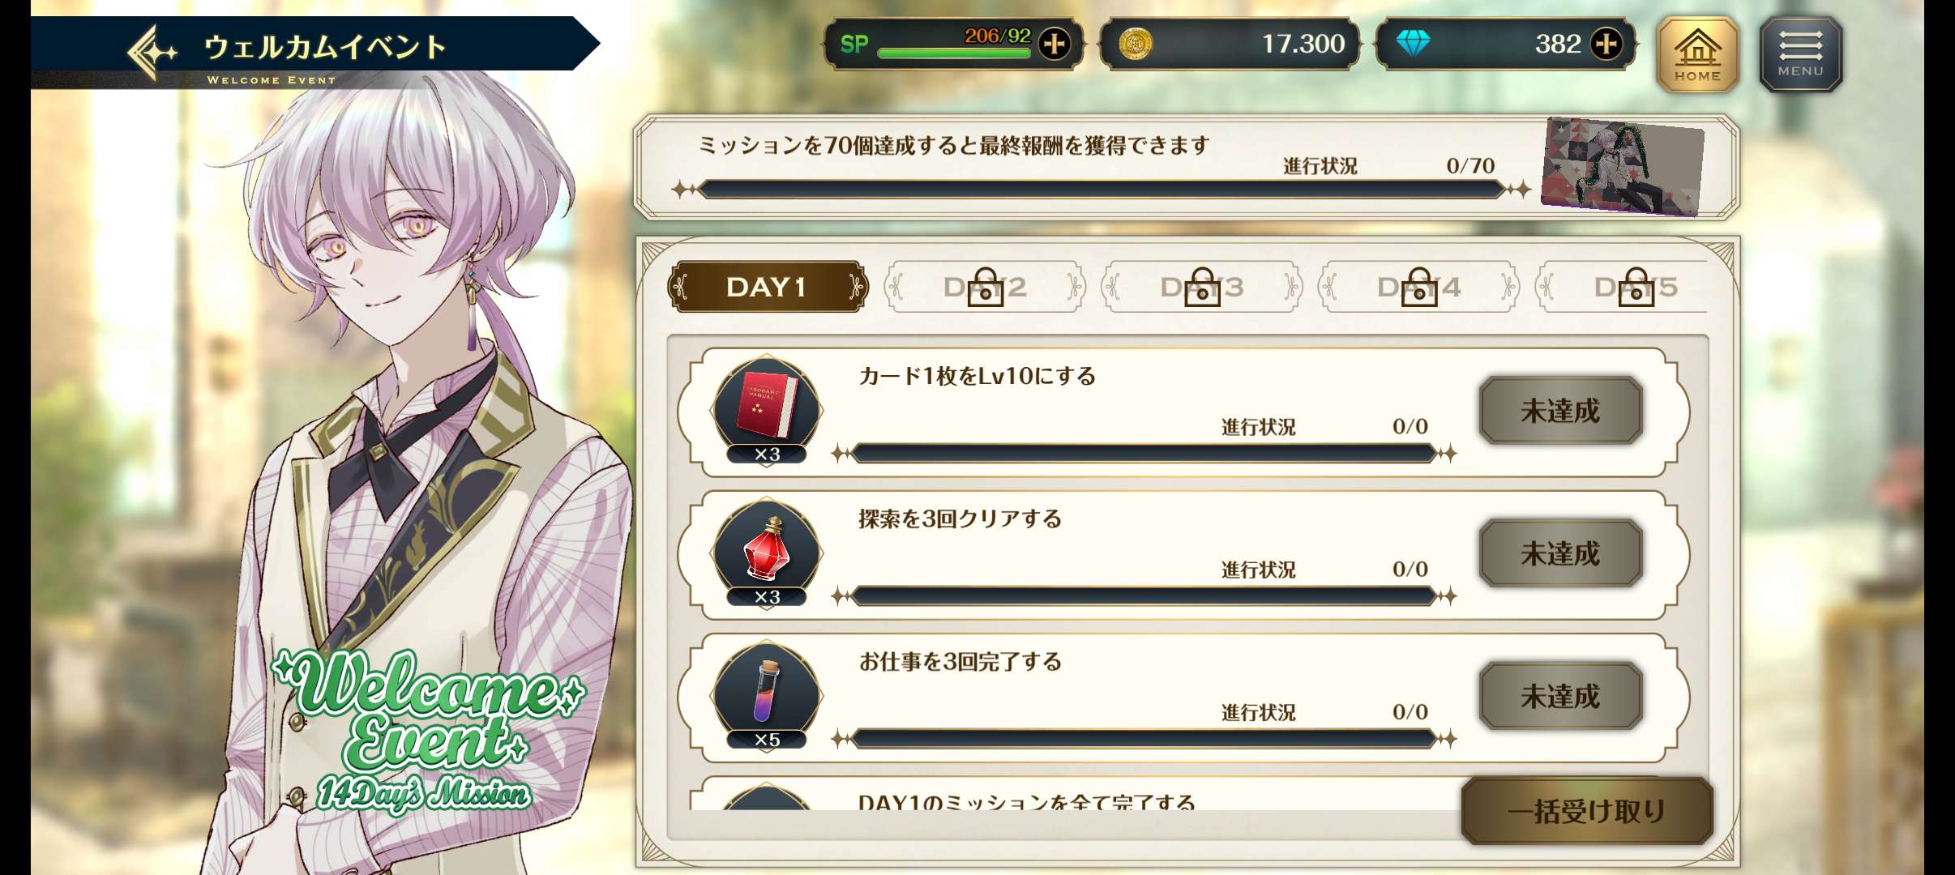The height and width of the screenshot is (875, 1955).
Task: Tap 未達成 for the Lv10 card mission
Action: point(1561,411)
